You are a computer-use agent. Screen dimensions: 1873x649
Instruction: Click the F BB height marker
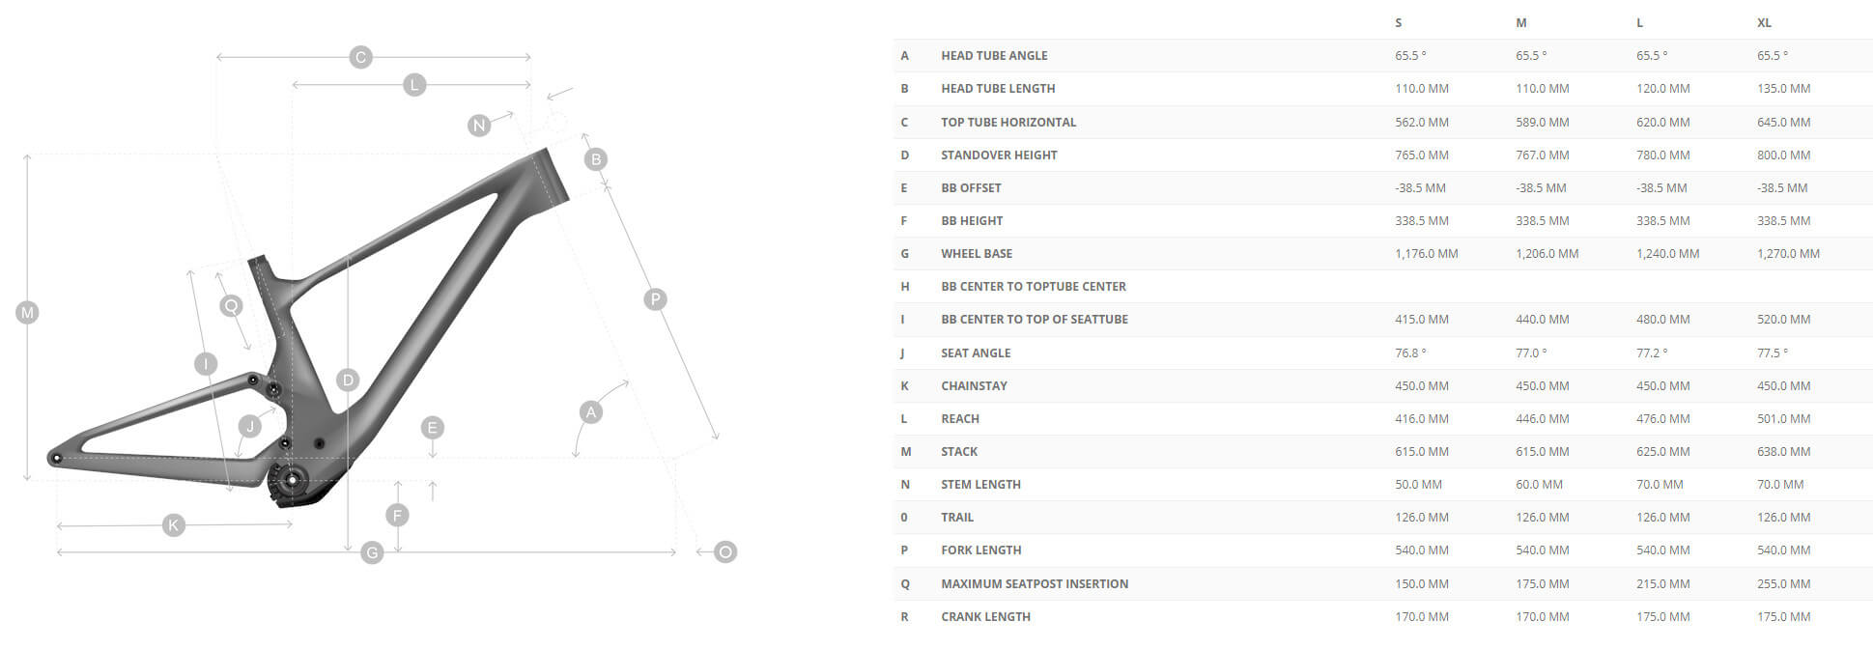point(397,516)
